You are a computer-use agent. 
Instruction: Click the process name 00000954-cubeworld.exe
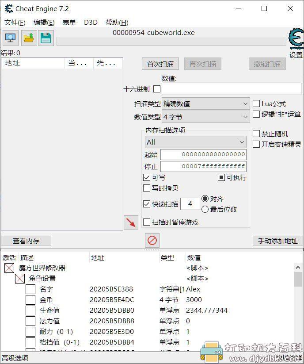pyautogui.click(x=153, y=32)
